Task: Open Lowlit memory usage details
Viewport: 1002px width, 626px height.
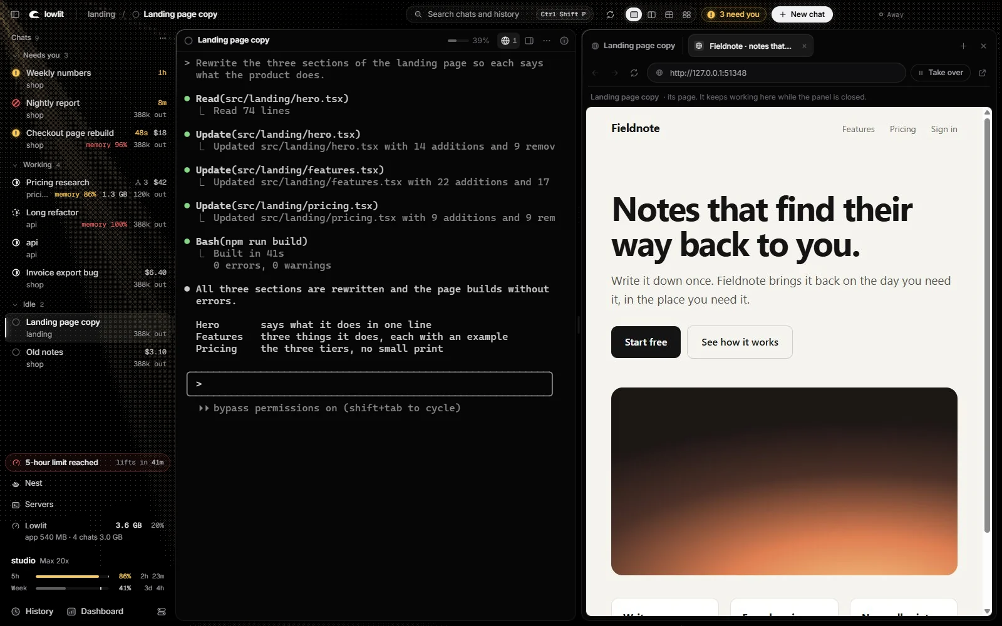Action: [x=88, y=531]
